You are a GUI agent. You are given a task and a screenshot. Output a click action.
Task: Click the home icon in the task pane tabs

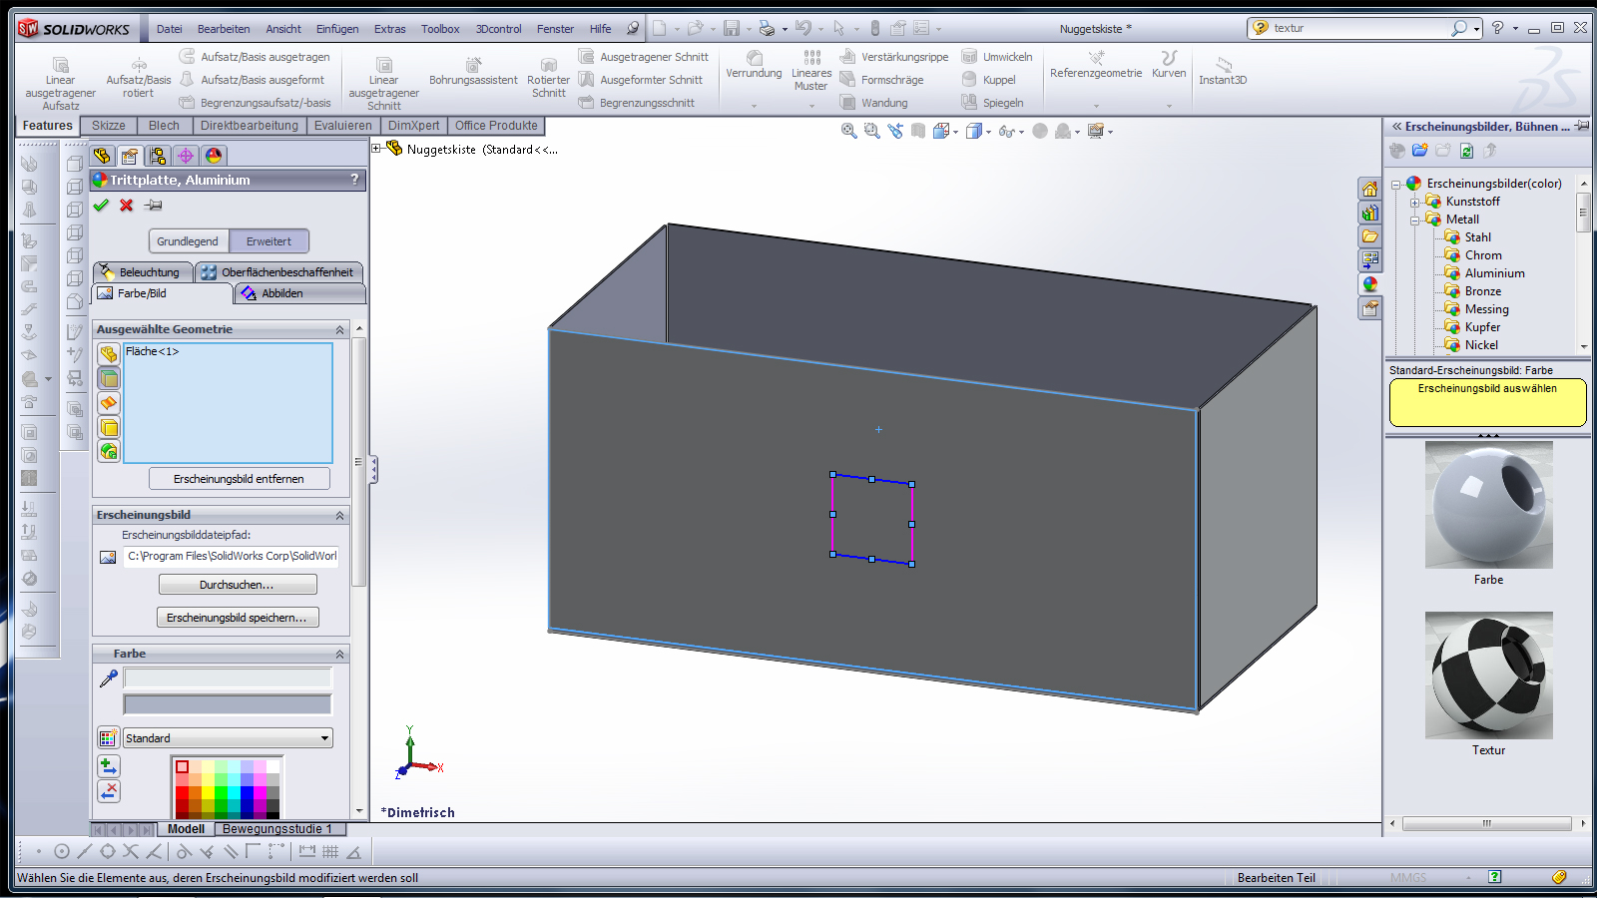[1369, 190]
